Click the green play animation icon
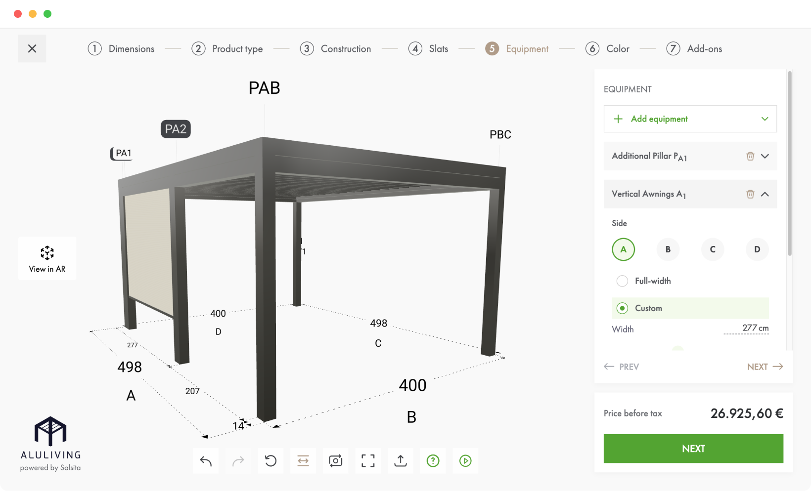Viewport: 811px width, 491px height. click(465, 461)
